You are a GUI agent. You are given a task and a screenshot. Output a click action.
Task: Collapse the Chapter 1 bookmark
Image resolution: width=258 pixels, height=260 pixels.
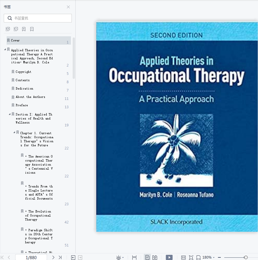click(x=14, y=132)
